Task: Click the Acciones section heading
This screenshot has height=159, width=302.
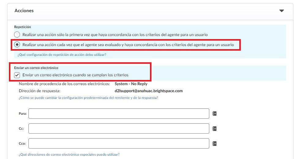Action: point(24,11)
